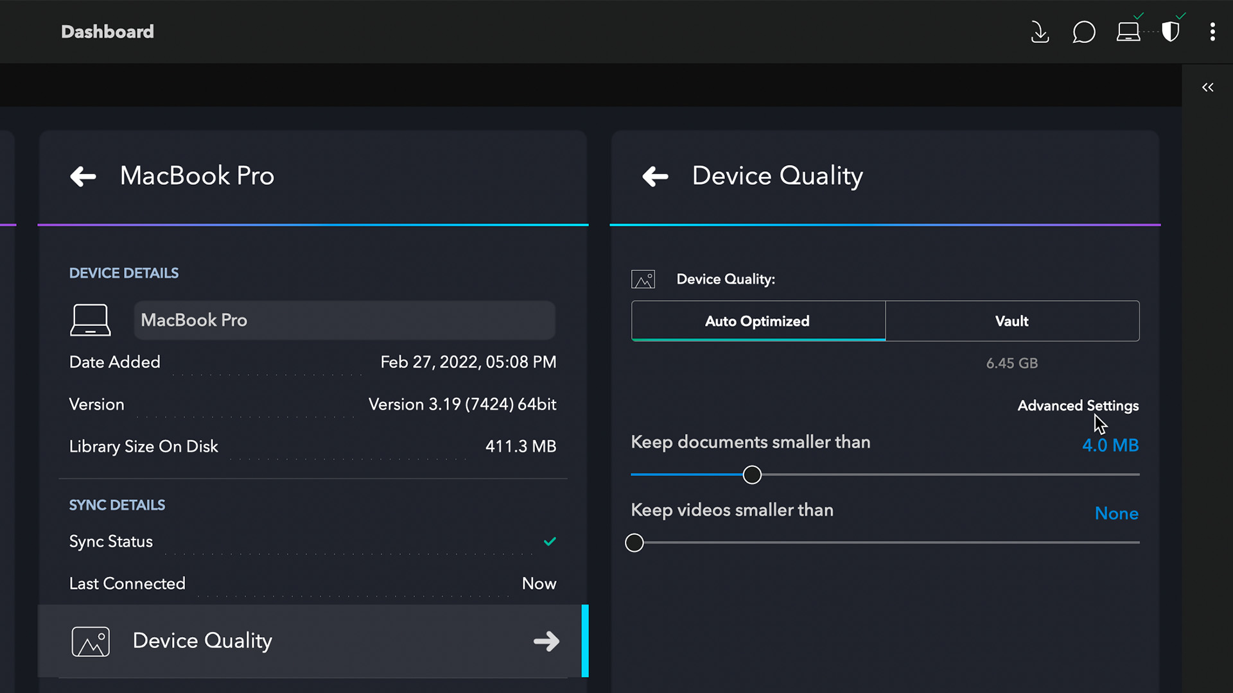Image resolution: width=1233 pixels, height=693 pixels.
Task: Click the Device Quality image icon
Action: click(x=643, y=279)
